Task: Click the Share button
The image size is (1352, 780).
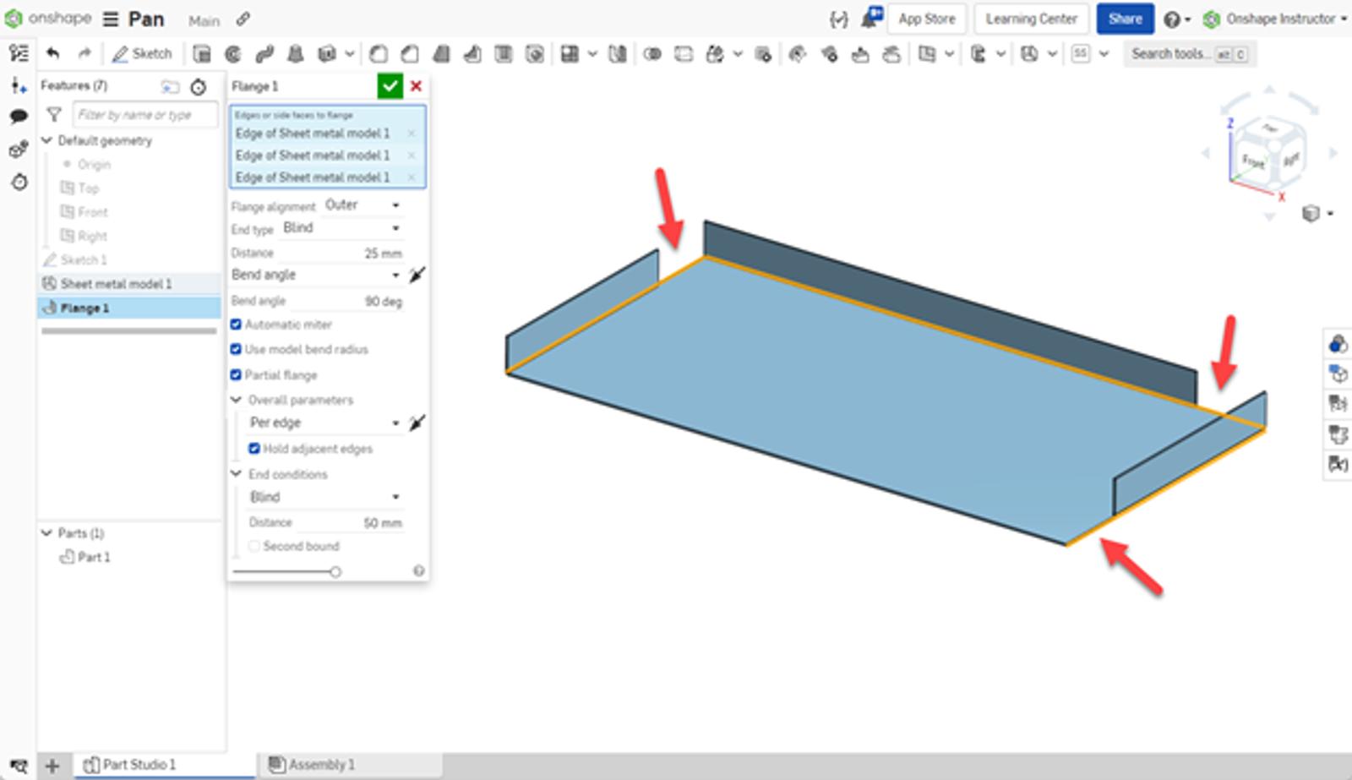Action: coord(1125,19)
